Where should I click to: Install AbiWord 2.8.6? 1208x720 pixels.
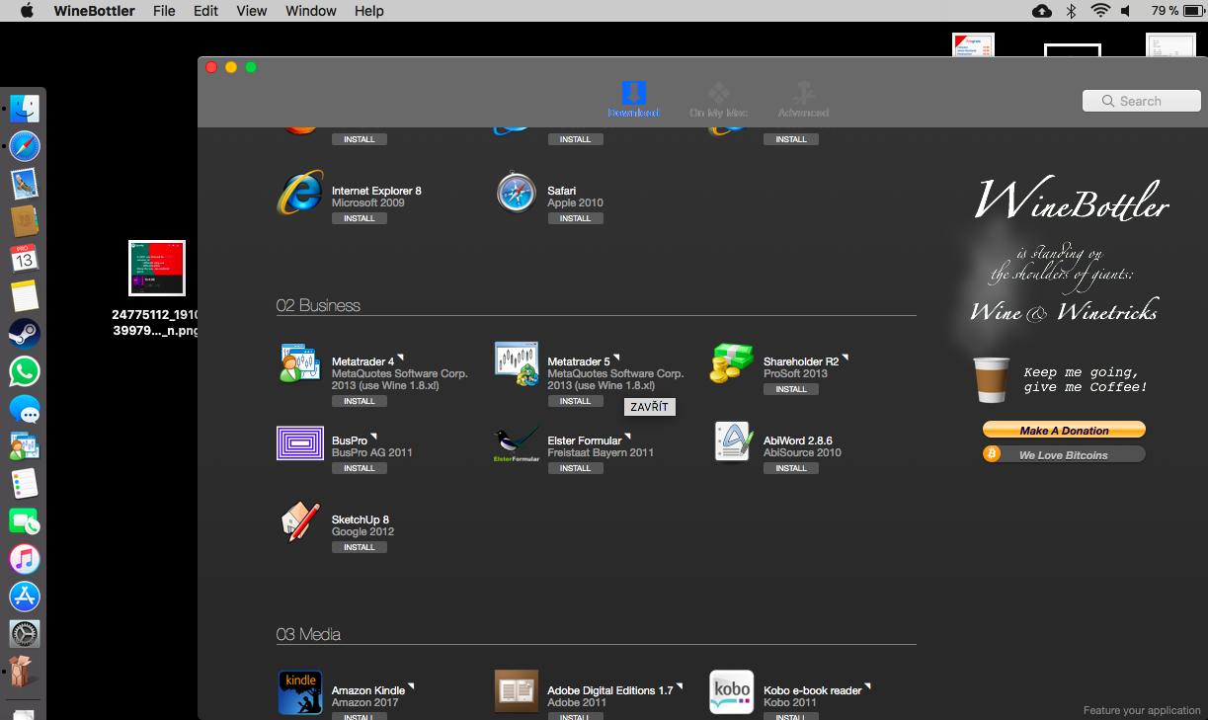click(791, 468)
